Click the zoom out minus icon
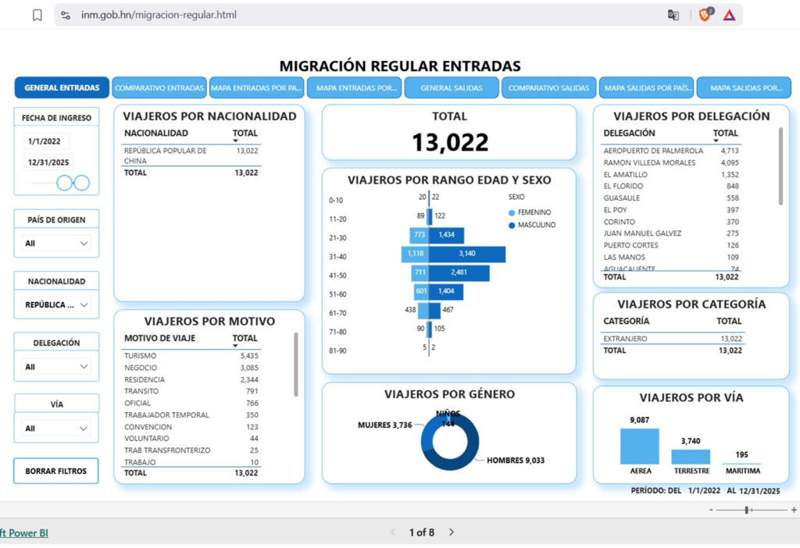Screen dimensions: 800x548 click(711, 509)
